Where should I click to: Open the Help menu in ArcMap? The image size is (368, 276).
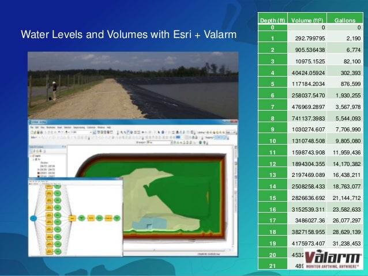pyautogui.click(x=108, y=127)
